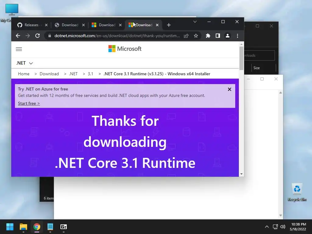Viewport: 312px width, 234px height.
Task: Click the search box in background Explorer window
Action: coord(259,55)
